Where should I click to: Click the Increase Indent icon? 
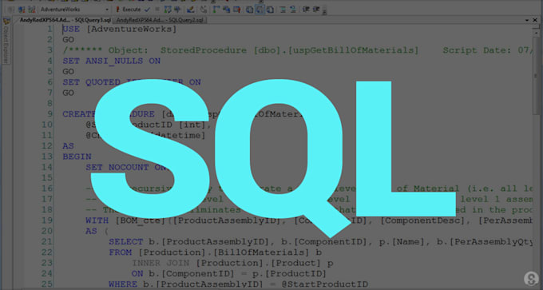point(316,10)
